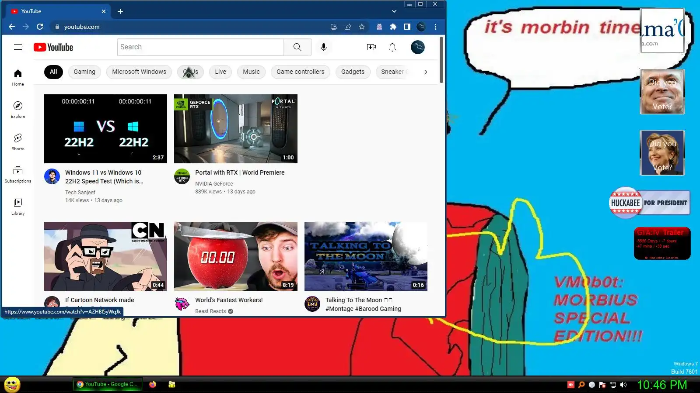Viewport: 700px width, 393px height.
Task: Start voice search with the microphone icon
Action: coord(324,47)
